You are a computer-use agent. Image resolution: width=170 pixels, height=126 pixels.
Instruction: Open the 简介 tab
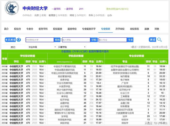coord(6,29)
